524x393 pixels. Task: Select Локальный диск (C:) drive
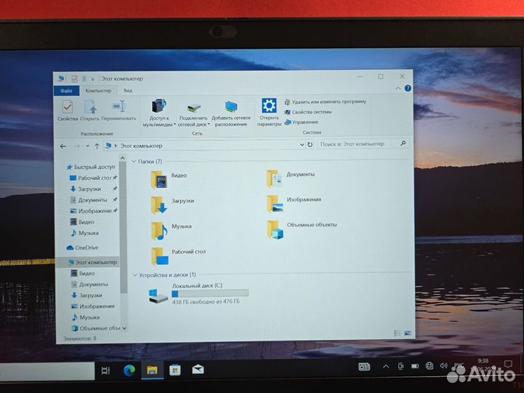199,294
